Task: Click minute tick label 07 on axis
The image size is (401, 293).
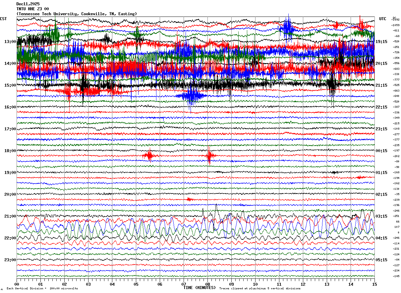Action: pyautogui.click(x=184, y=284)
